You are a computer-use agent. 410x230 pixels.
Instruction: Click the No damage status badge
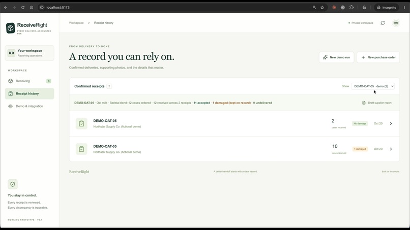(x=360, y=123)
